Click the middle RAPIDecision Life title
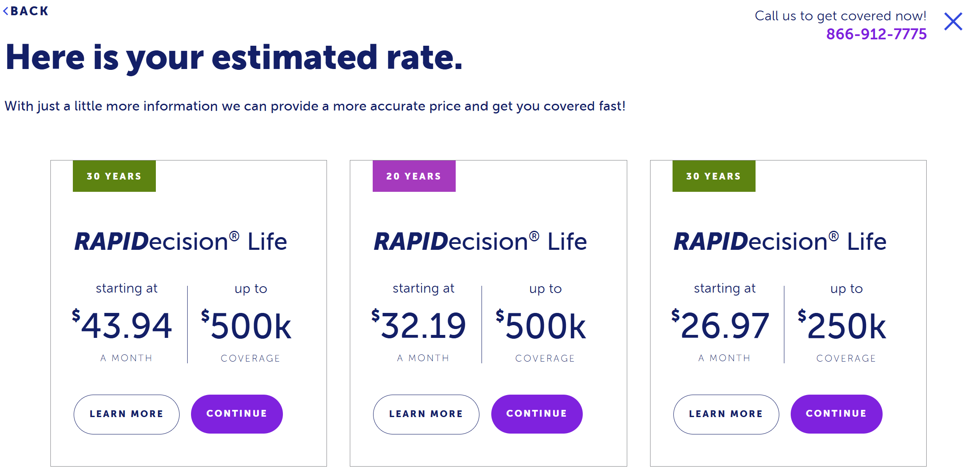 (481, 241)
